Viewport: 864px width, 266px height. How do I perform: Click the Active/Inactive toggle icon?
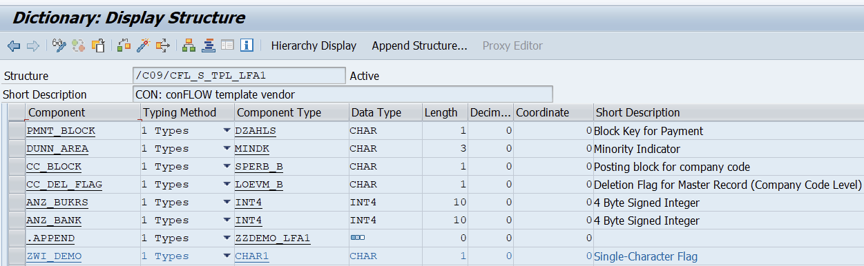(x=79, y=46)
